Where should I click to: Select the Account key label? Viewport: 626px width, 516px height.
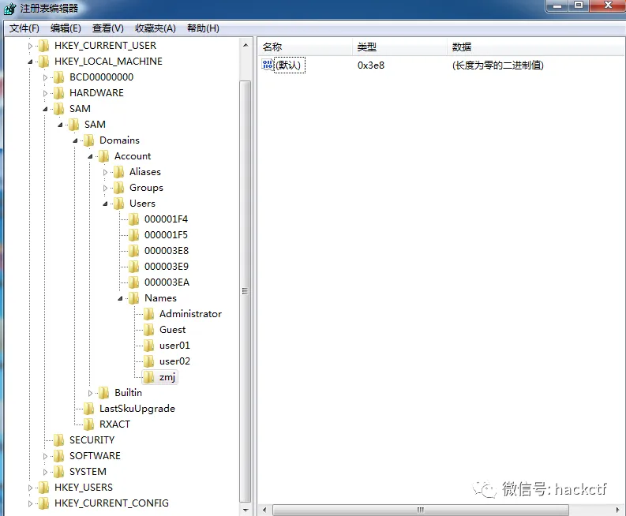pyautogui.click(x=133, y=156)
